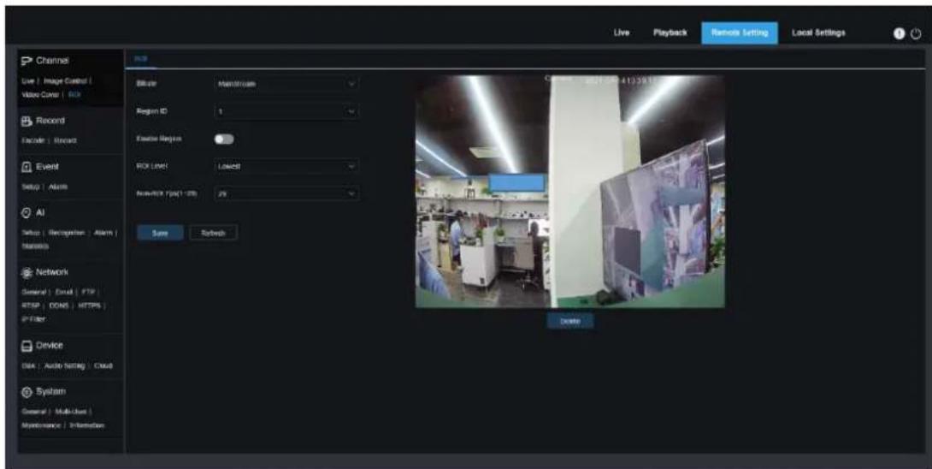Click the Channel section icon

(x=27, y=60)
